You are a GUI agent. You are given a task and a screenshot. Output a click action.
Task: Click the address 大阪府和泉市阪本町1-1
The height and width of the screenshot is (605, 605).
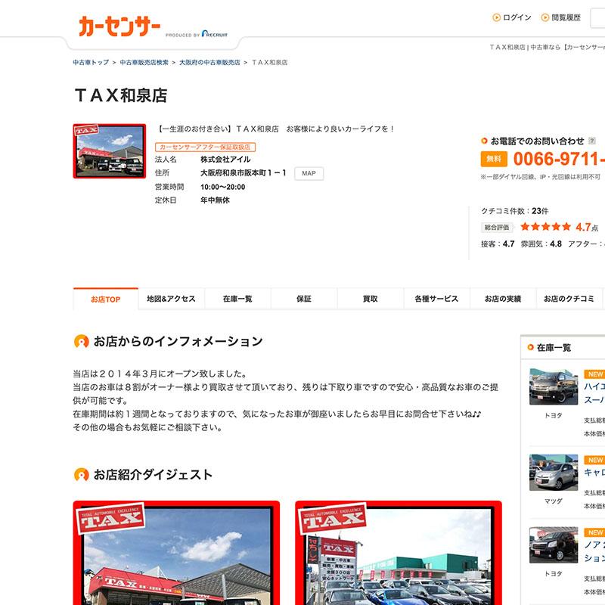243,173
